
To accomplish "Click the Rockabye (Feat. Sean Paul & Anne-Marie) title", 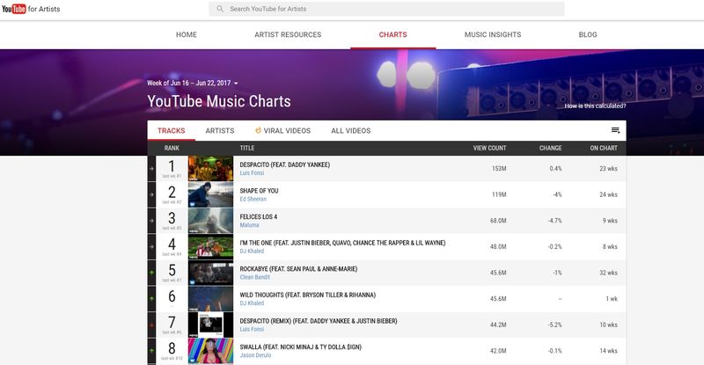I will point(298,269).
